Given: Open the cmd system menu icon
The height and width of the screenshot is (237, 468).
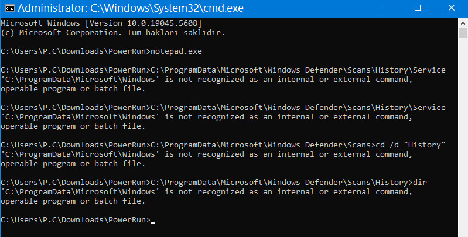Looking at the screenshot, I should (x=10, y=8).
